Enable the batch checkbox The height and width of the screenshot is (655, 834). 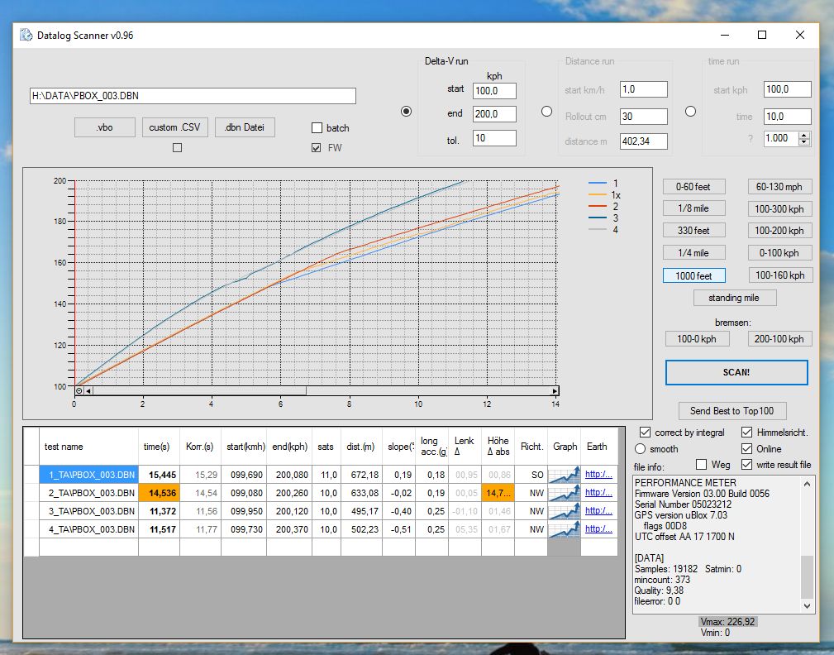click(x=317, y=128)
